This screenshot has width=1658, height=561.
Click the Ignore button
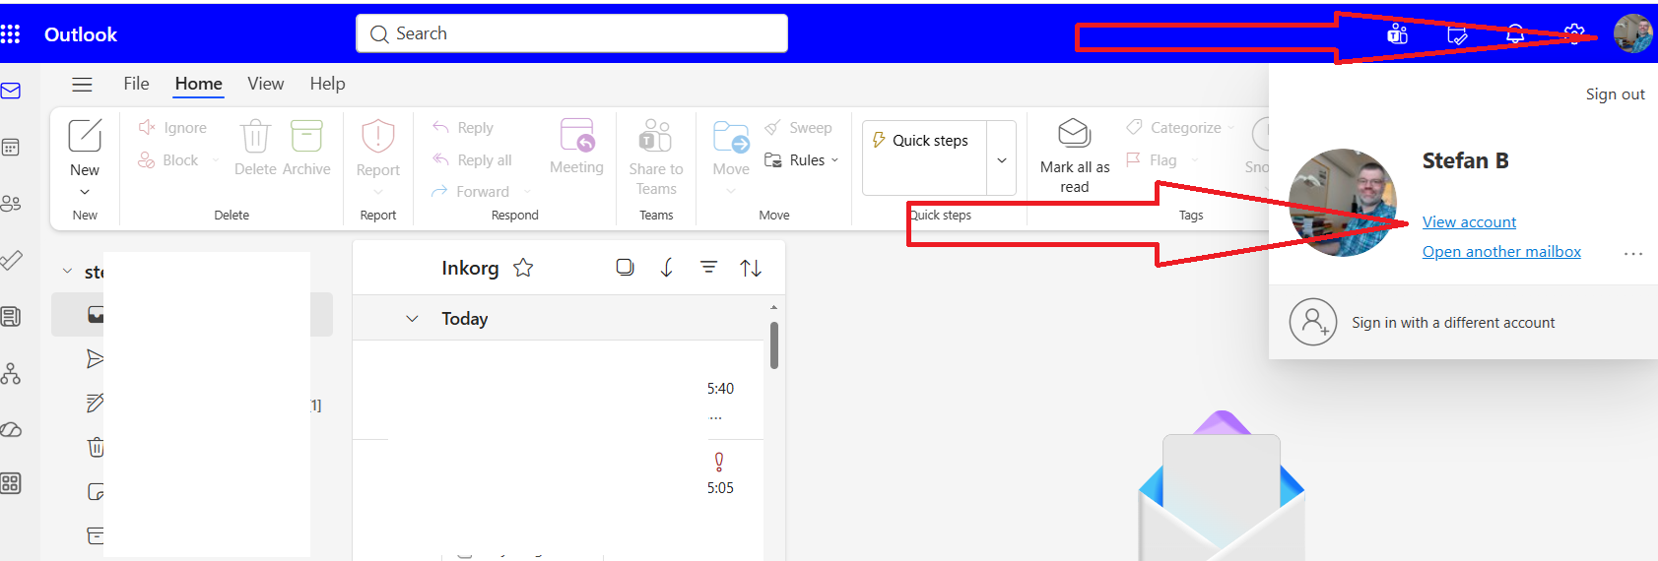(173, 128)
